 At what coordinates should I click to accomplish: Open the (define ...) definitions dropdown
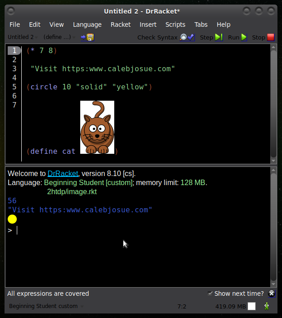[59, 37]
